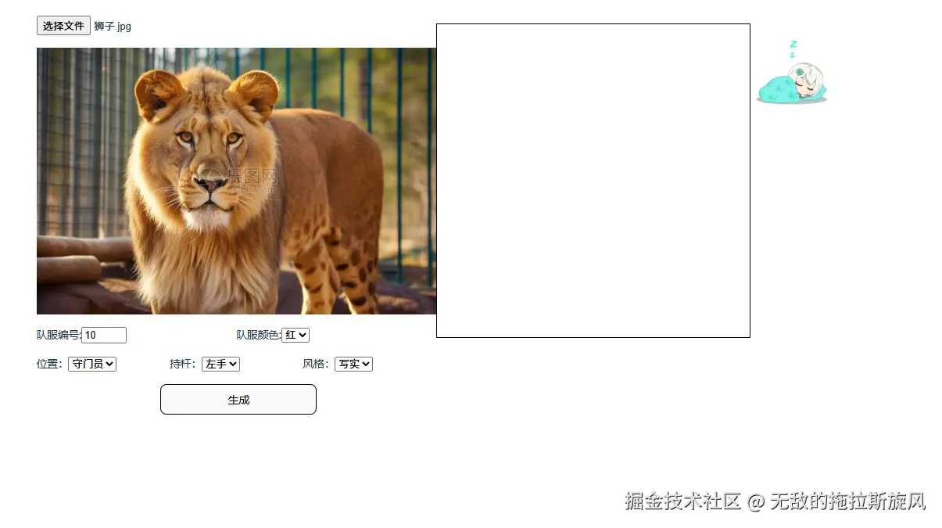Expand the 风格 dropdown showing 写实
This screenshot has height=528, width=942.
coord(353,364)
